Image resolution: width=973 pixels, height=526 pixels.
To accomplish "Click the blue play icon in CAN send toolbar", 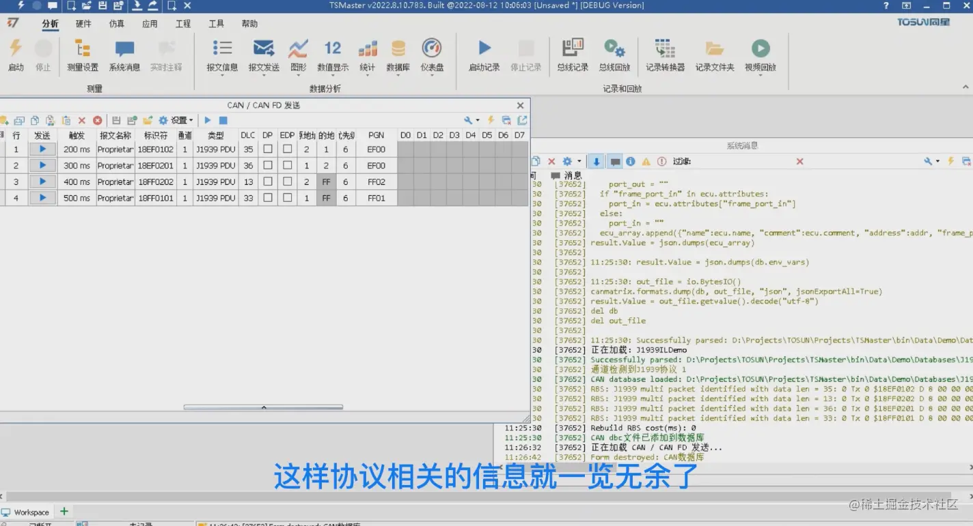I will pyautogui.click(x=208, y=120).
